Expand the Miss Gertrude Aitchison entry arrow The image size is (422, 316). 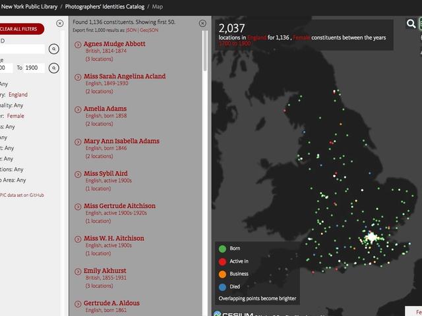click(x=78, y=207)
